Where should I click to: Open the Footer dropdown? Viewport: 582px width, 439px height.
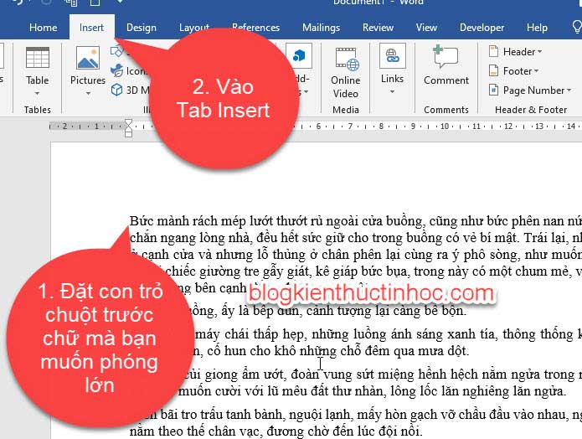(x=521, y=71)
